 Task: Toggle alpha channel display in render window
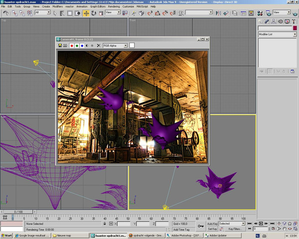pyautogui.click(x=87, y=46)
